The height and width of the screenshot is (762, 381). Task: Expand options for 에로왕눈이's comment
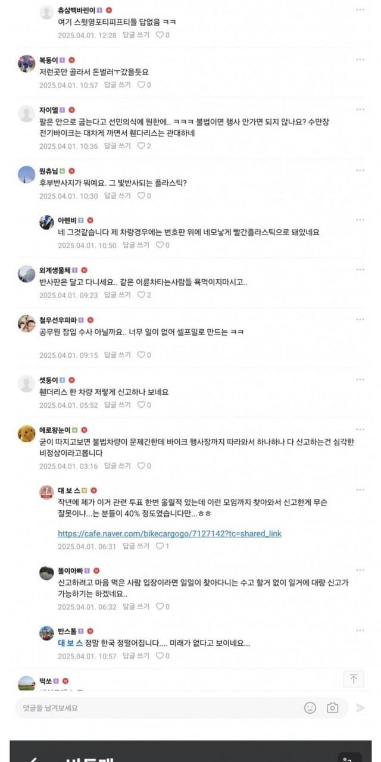click(x=360, y=429)
